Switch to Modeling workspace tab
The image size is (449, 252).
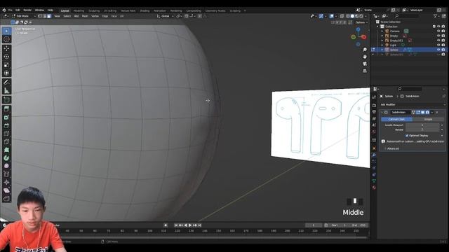pos(79,11)
